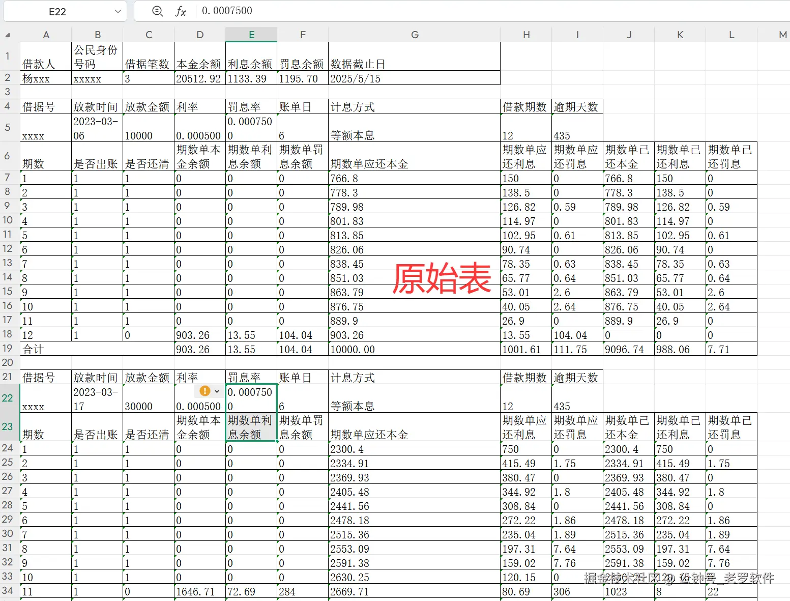Screen dimensions: 790x601
Task: Click total cell 7.71
Action: [x=732, y=349]
